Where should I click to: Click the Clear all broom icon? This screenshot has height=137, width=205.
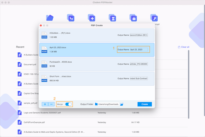pyautogui.click(x=179, y=47)
